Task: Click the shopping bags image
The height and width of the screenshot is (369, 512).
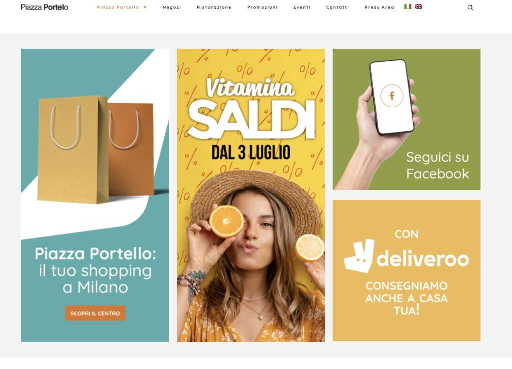Action: point(95,149)
